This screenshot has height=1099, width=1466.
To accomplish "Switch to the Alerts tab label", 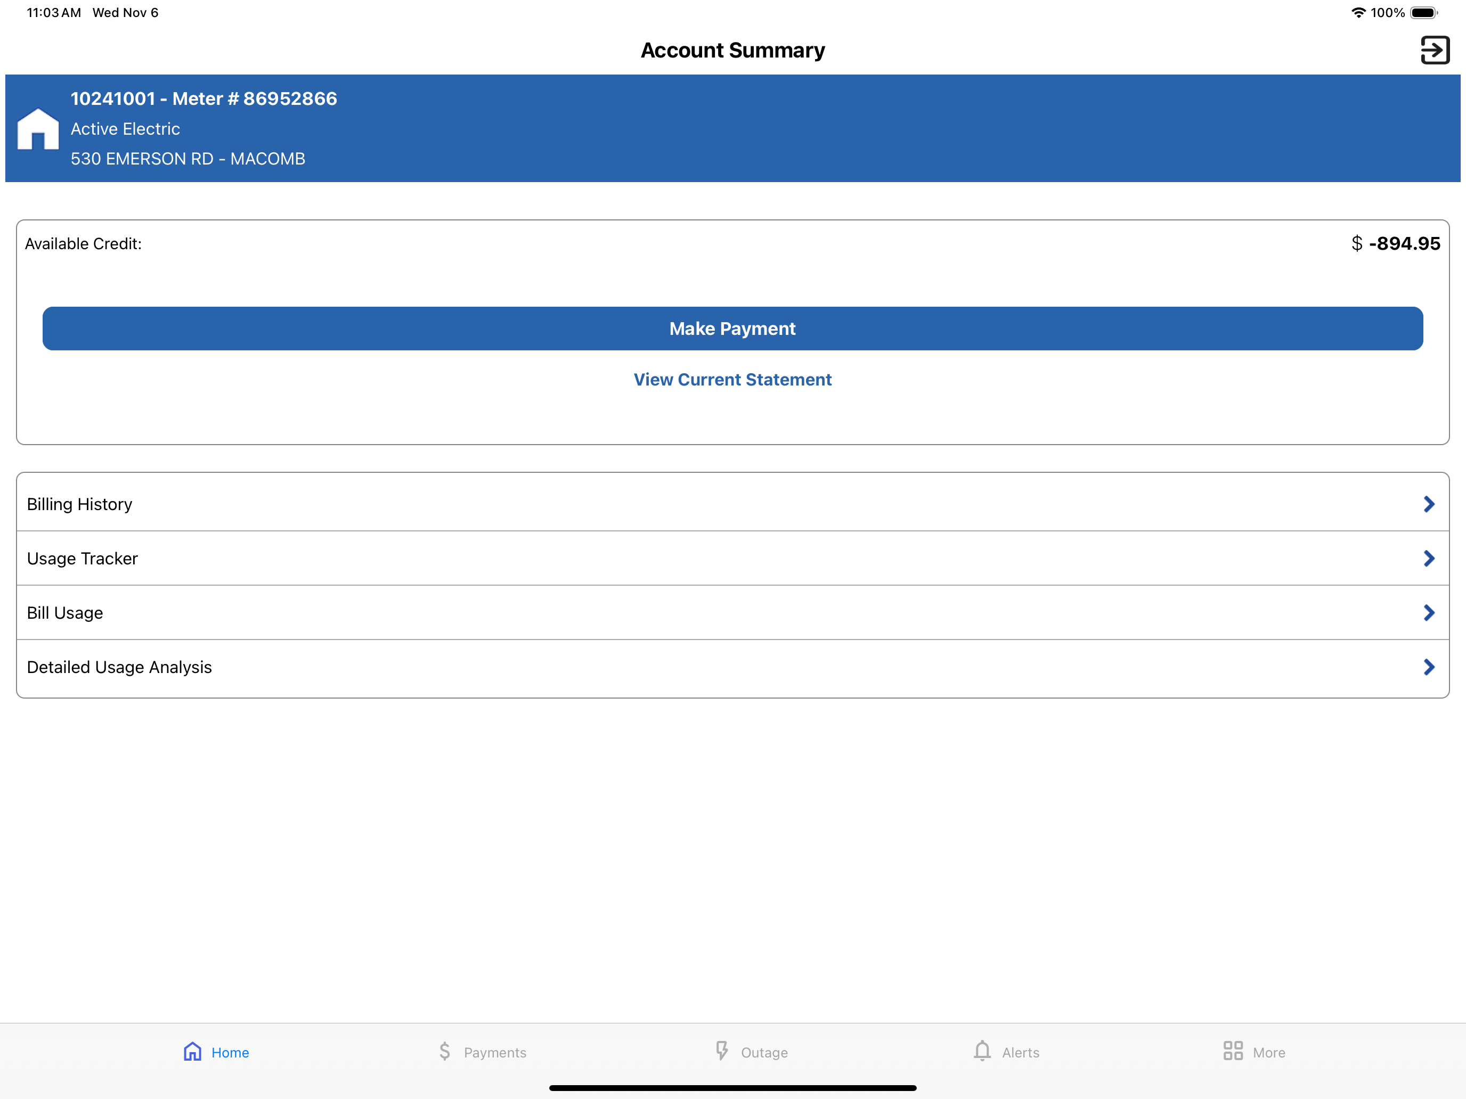I will point(1021,1053).
